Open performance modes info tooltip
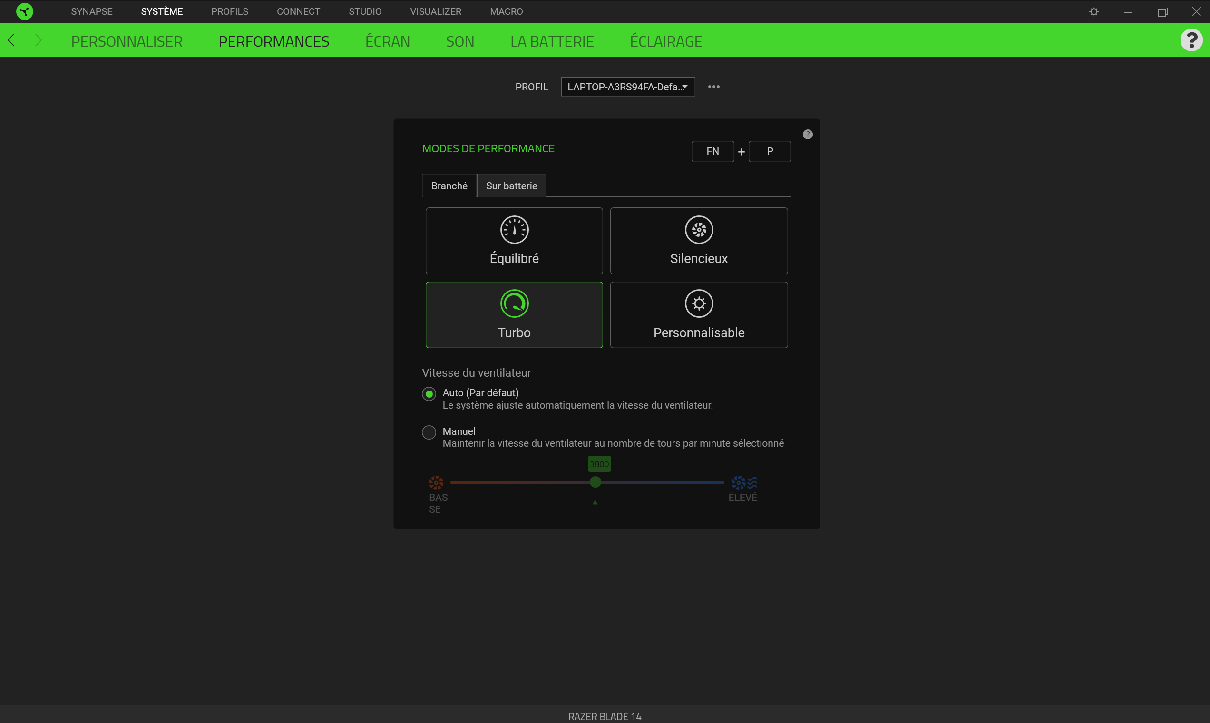Screen dimensions: 1210x723 tap(808, 134)
